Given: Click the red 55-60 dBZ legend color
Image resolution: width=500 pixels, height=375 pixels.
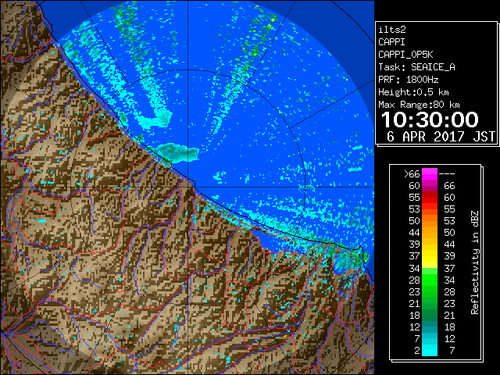Looking at the screenshot, I should pyautogui.click(x=430, y=198).
